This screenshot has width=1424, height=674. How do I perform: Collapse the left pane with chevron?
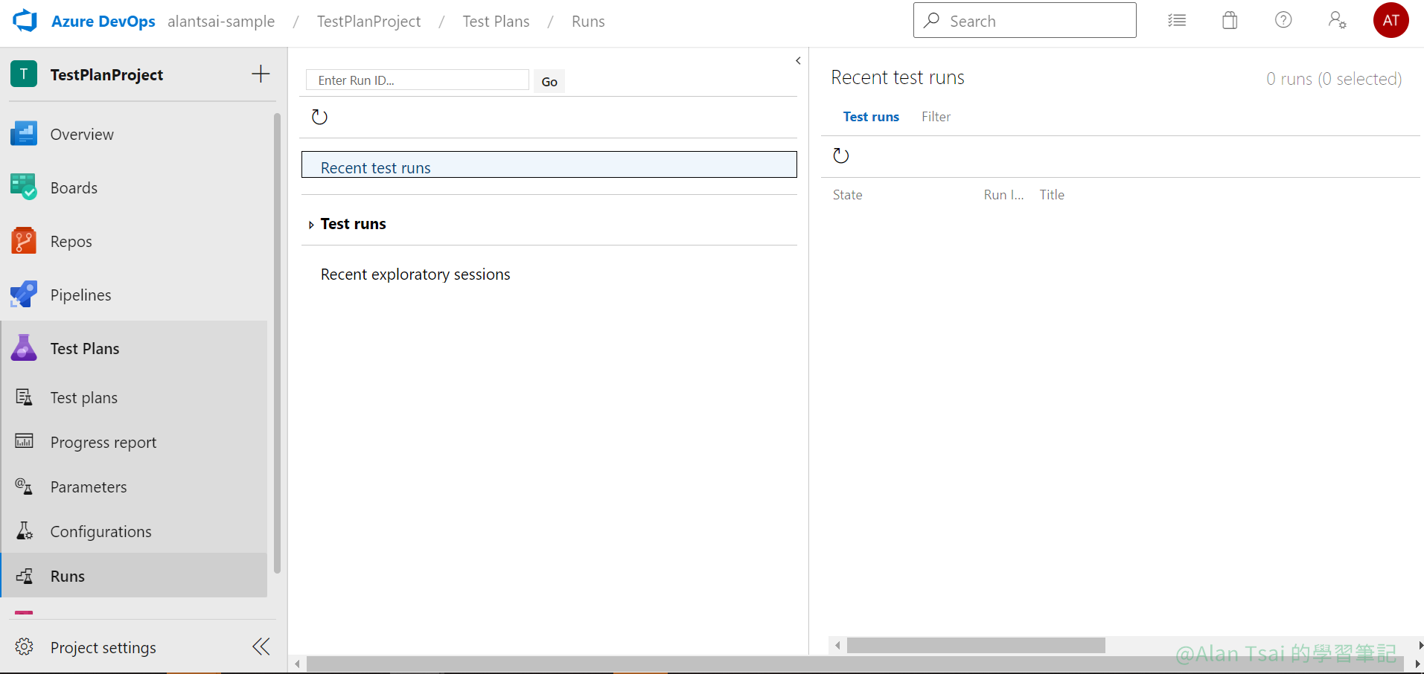[x=798, y=60]
